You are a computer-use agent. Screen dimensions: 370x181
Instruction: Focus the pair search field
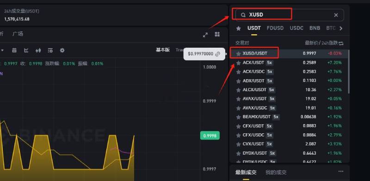click(288, 15)
